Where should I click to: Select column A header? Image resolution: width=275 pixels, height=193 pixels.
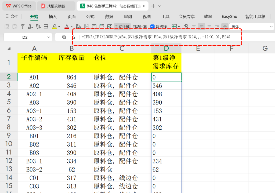[34, 48]
